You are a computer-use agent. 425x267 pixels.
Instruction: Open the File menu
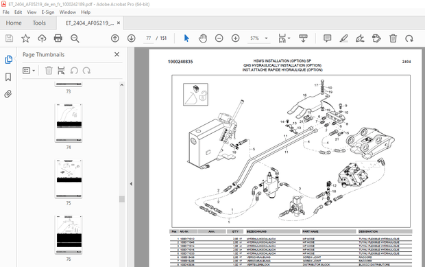point(5,12)
